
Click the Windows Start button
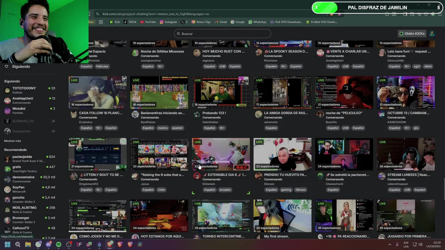(x=7, y=244)
